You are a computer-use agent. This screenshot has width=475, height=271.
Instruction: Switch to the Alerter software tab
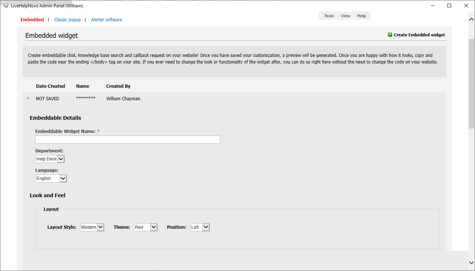[107, 20]
